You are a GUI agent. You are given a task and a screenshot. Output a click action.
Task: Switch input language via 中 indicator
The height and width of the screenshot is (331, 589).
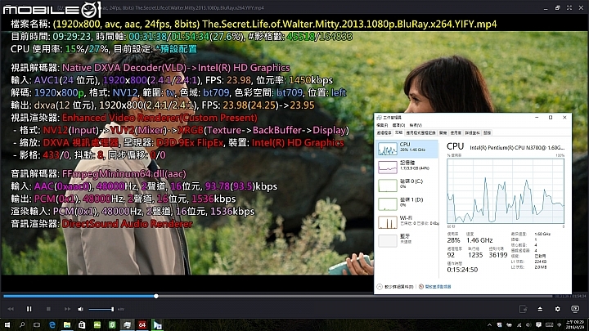pyautogui.click(x=560, y=325)
